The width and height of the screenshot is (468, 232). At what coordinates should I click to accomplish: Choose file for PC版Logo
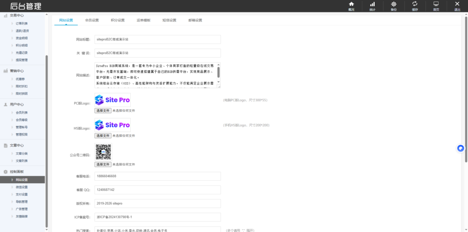pyautogui.click(x=103, y=111)
